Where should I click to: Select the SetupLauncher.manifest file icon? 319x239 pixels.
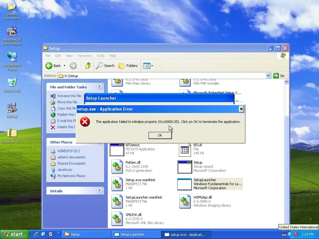click(117, 202)
